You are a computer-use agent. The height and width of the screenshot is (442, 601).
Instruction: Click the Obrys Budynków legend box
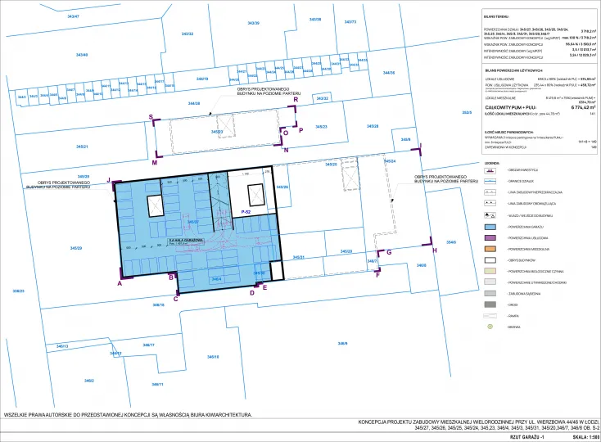pos(491,259)
